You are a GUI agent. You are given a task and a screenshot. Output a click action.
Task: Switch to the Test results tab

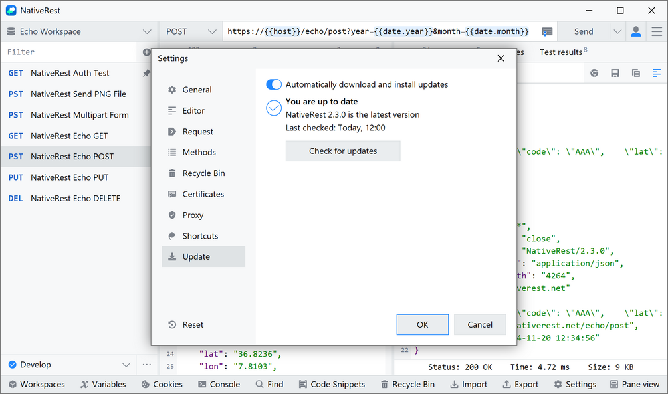[x=563, y=52]
